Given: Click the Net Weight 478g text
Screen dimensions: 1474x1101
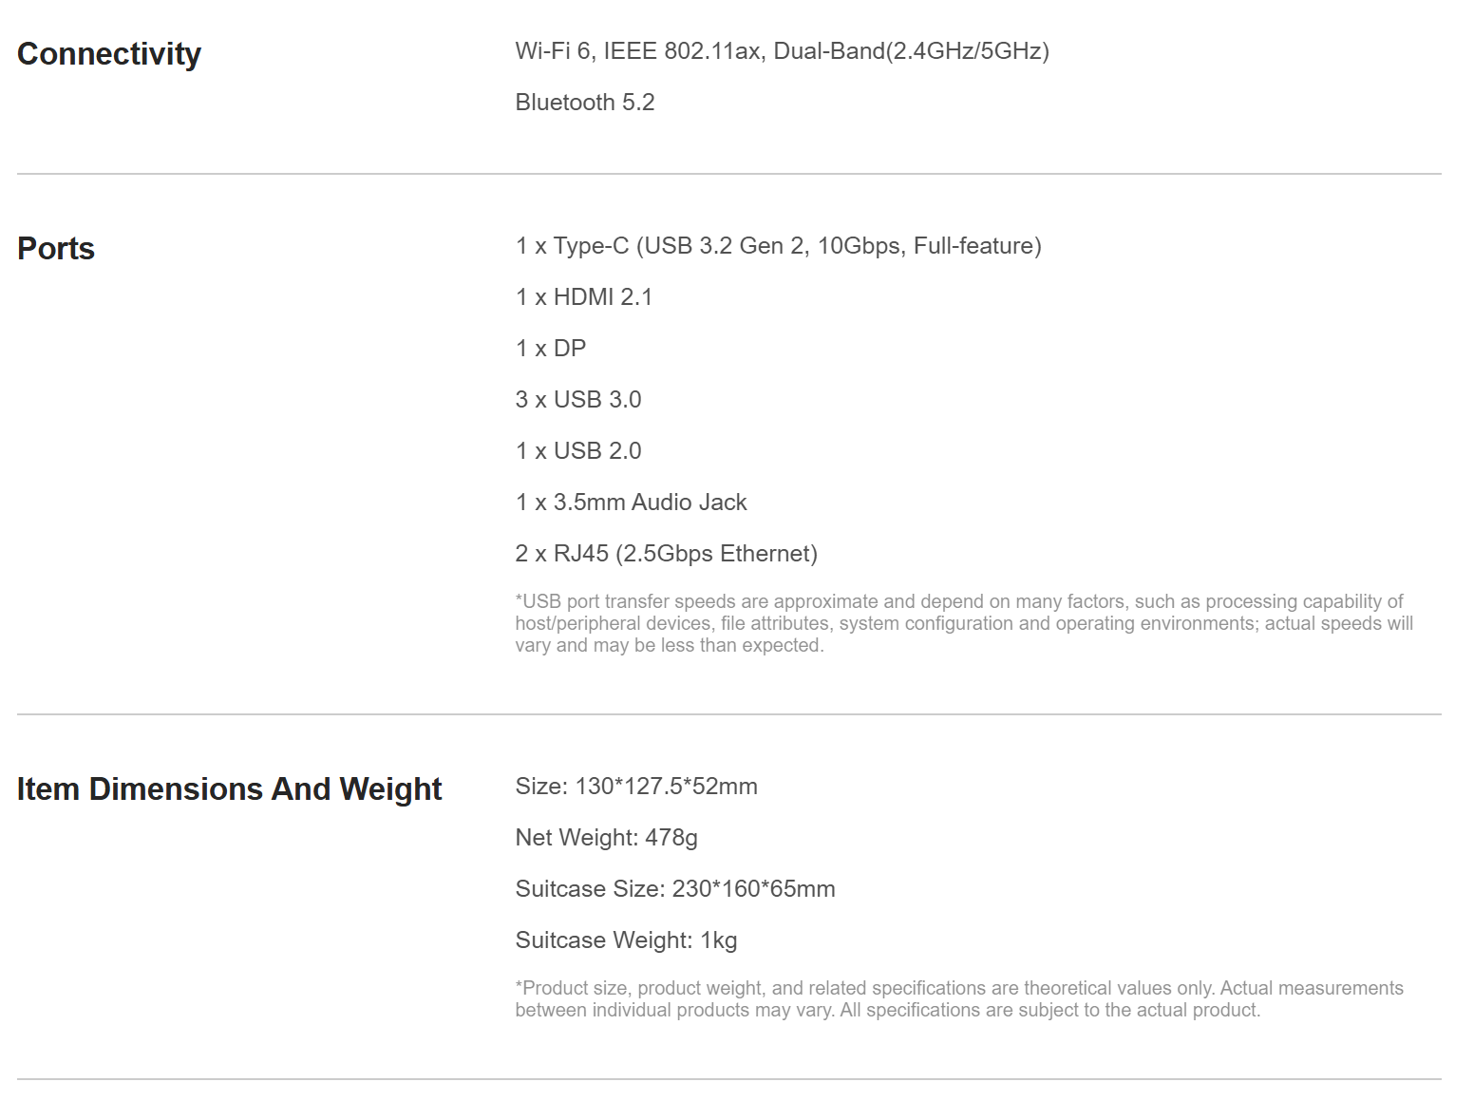Looking at the screenshot, I should 606,838.
